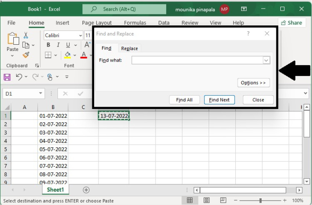
Task: Click the Paste clipboard icon
Action: click(x=13, y=38)
